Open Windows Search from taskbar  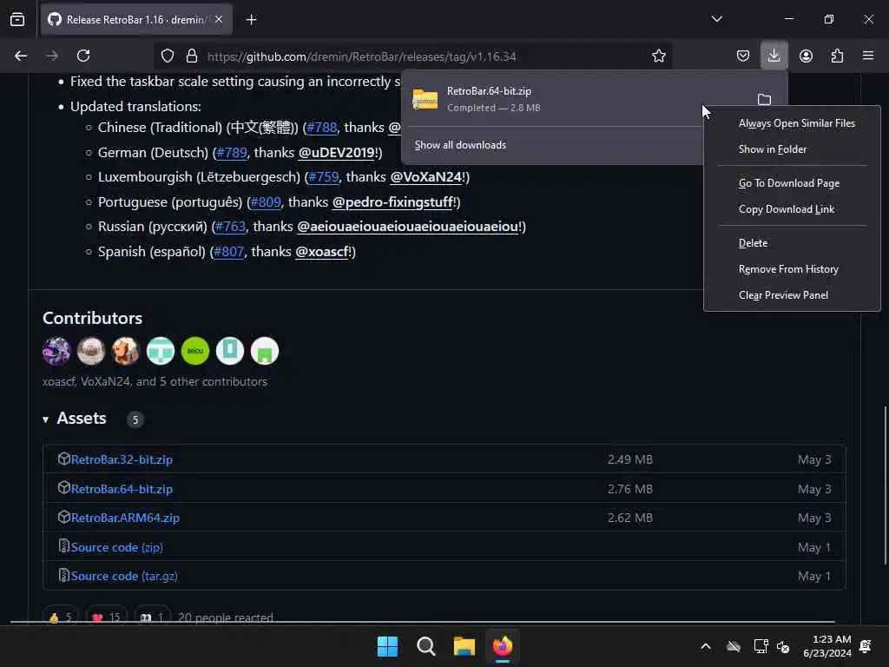[425, 646]
